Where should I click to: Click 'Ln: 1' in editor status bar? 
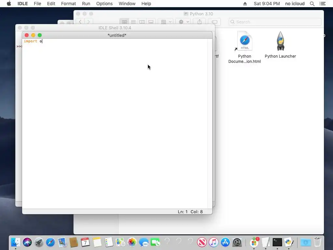(183, 212)
